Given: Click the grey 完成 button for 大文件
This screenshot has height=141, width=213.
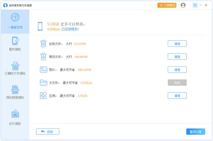Looking at the screenshot, I should 177,83.
